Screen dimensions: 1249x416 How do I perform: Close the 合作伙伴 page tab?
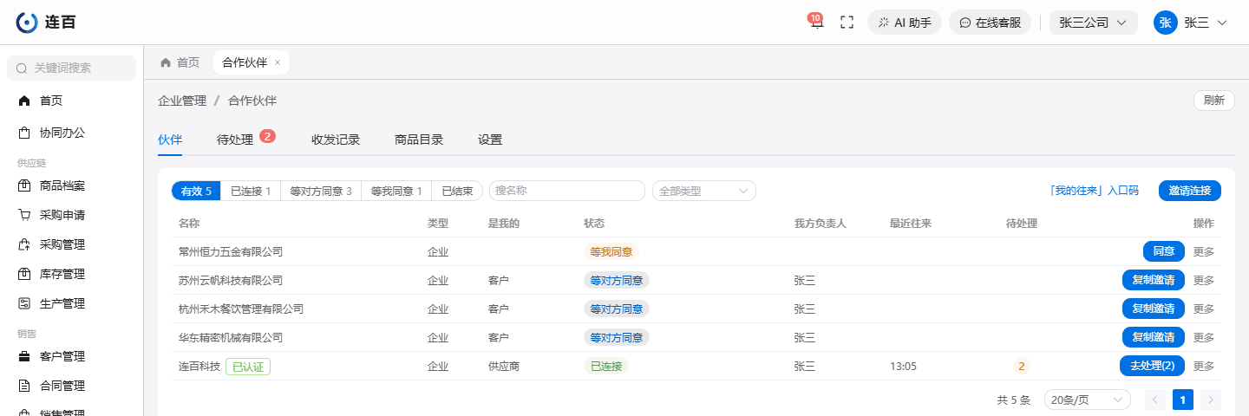click(x=278, y=62)
